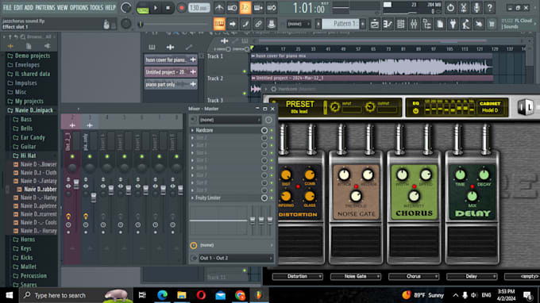
Task: Click the one-click audio recording scissors icon
Action: (464, 7)
